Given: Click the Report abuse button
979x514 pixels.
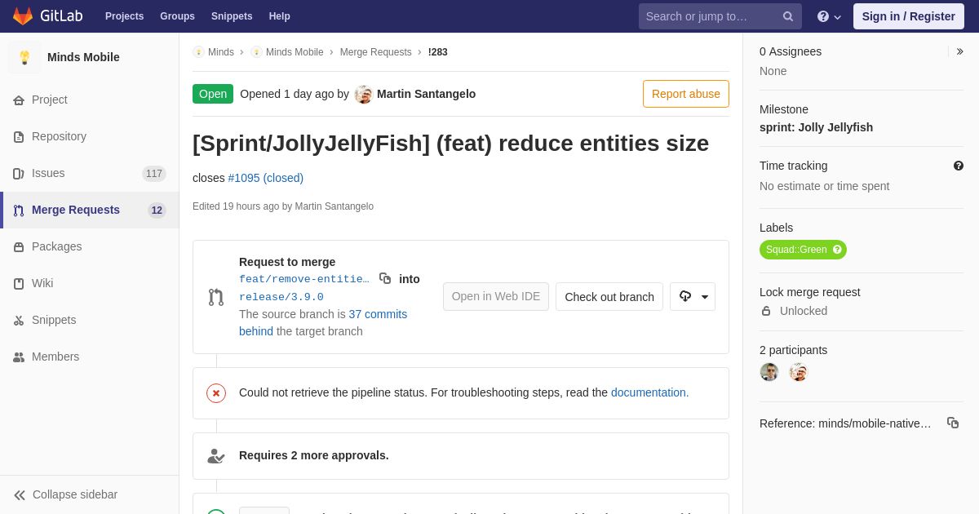Looking at the screenshot, I should pos(686,94).
